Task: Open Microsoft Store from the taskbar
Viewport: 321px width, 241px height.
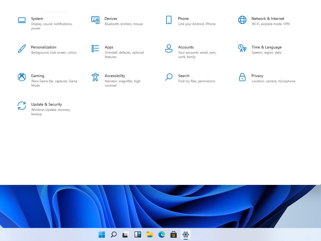Action: click(x=173, y=234)
